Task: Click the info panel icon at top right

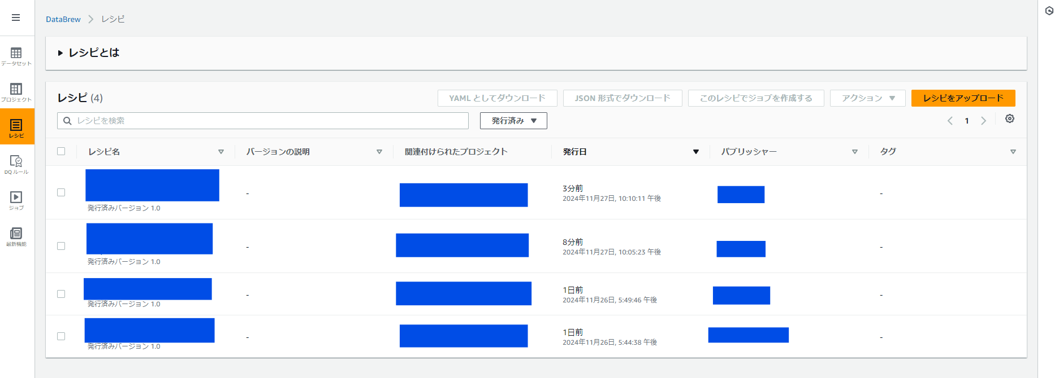Action: [x=1049, y=11]
